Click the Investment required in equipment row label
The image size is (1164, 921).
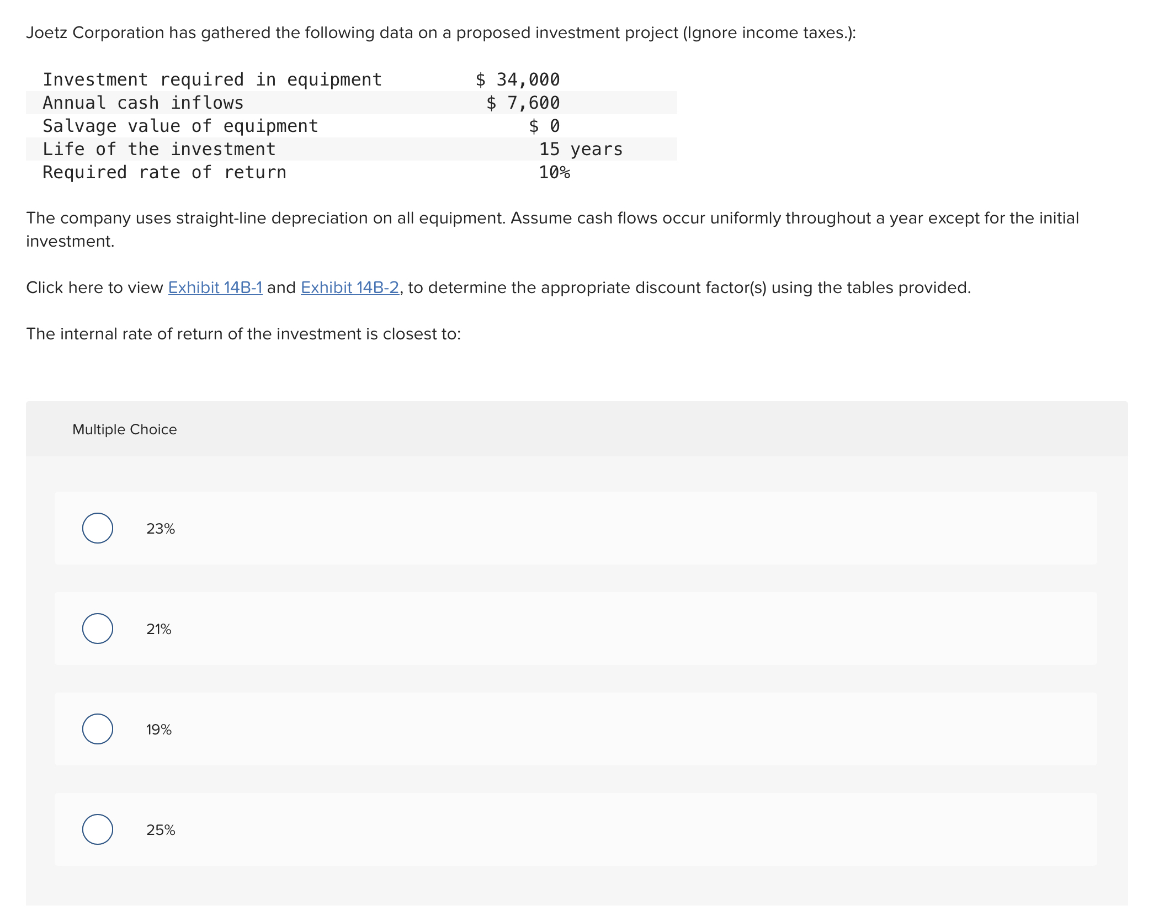(x=212, y=79)
